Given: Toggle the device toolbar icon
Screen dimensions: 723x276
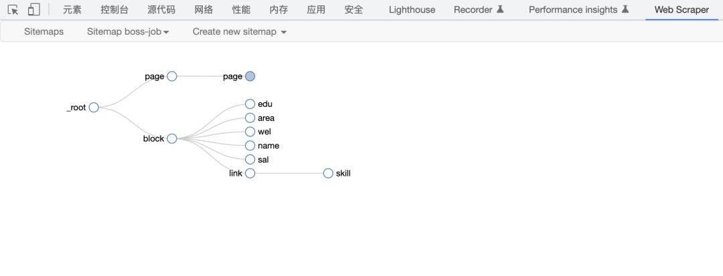Looking at the screenshot, I should (x=33, y=10).
